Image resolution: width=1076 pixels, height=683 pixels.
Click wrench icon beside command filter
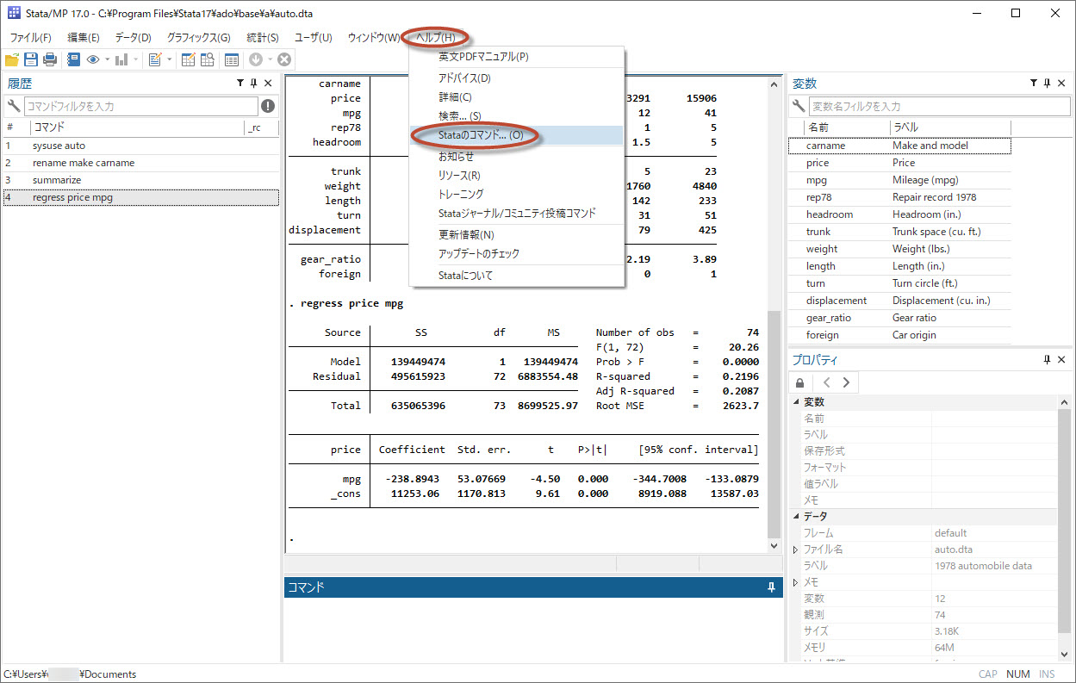pyautogui.click(x=13, y=106)
